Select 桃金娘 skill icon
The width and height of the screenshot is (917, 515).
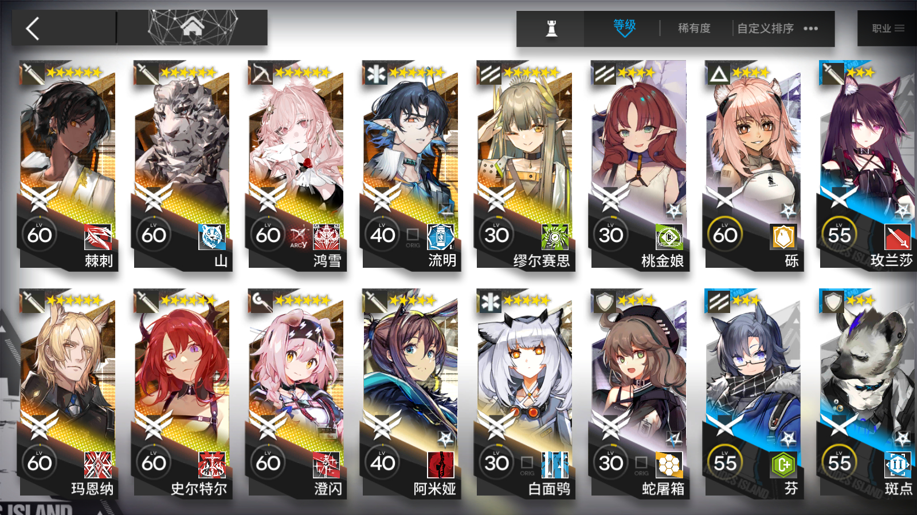pos(669,237)
